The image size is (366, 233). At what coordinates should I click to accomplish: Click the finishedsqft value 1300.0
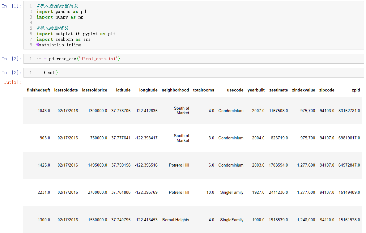[x=44, y=220]
